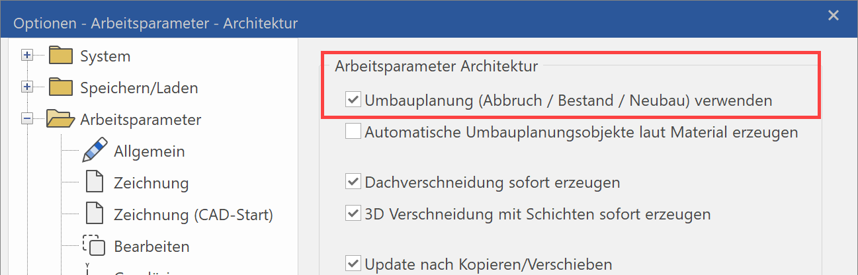Toggle Umbauplanung (Abbruch / Bestand / Neubau) verwenden checkbox
Viewport: 858px width, 275px height.
pos(353,100)
